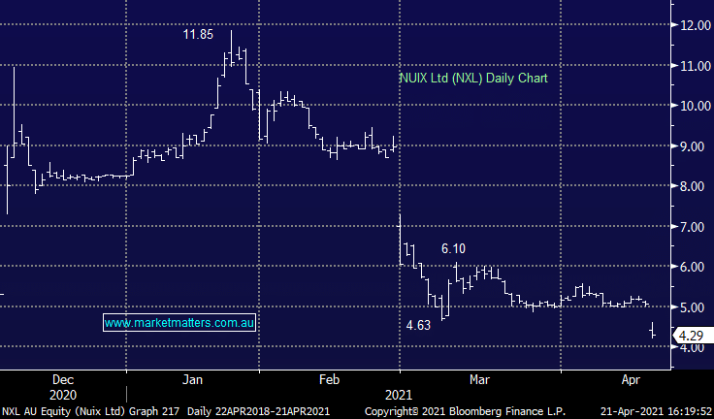Click the Daily 22APR2018-21APR2021 range text

pyautogui.click(x=258, y=411)
